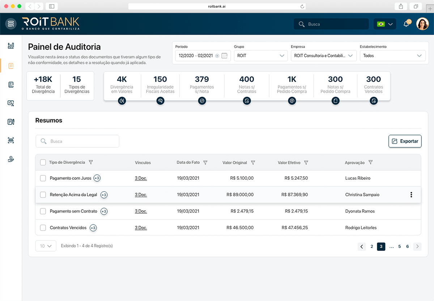Open the dashboard chart icon in sidebar
Viewport: 434px width, 301px height.
[x=11, y=45]
